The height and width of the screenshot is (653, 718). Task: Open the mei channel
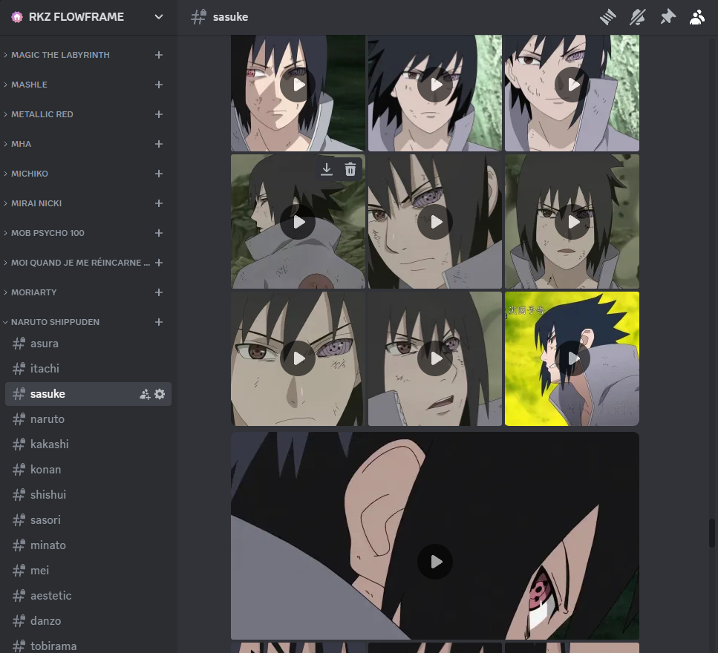pyautogui.click(x=88, y=571)
